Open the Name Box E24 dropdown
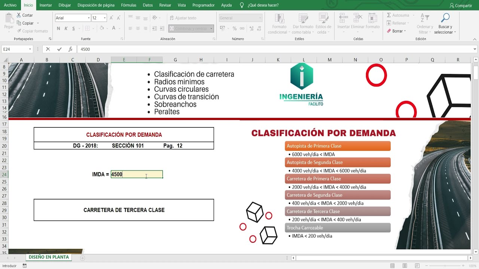The width and height of the screenshot is (479, 269). point(30,49)
